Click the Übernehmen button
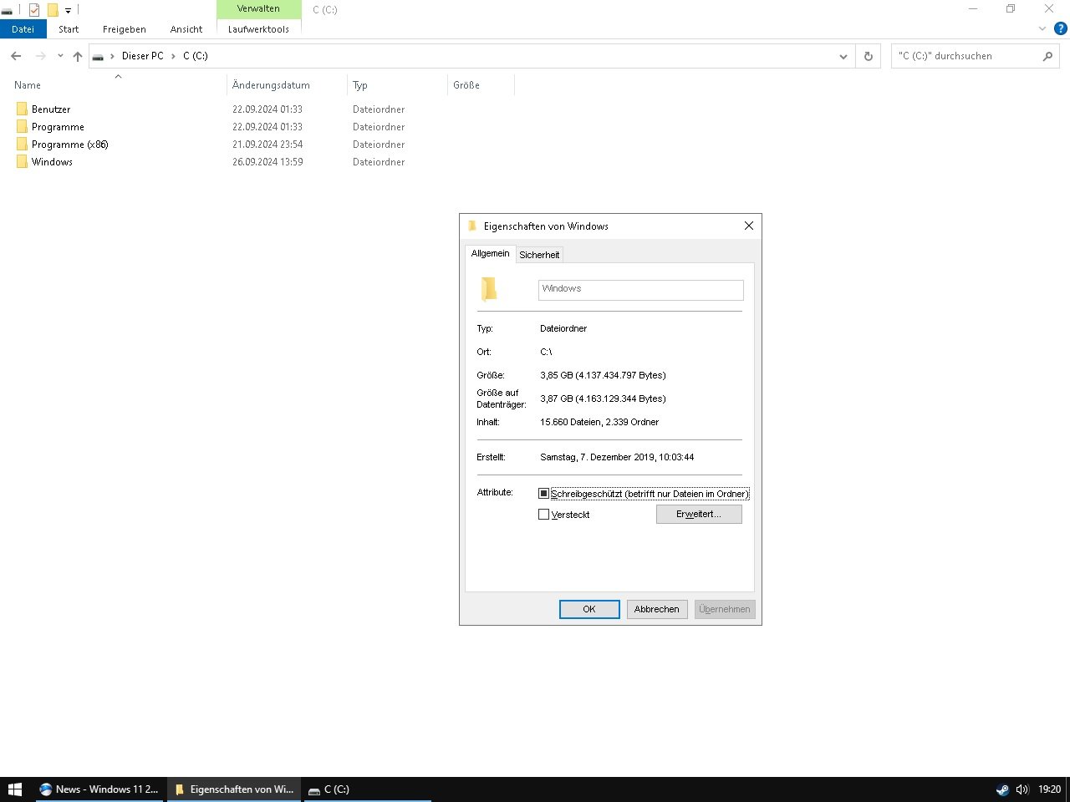The height and width of the screenshot is (802, 1070). pos(725,609)
